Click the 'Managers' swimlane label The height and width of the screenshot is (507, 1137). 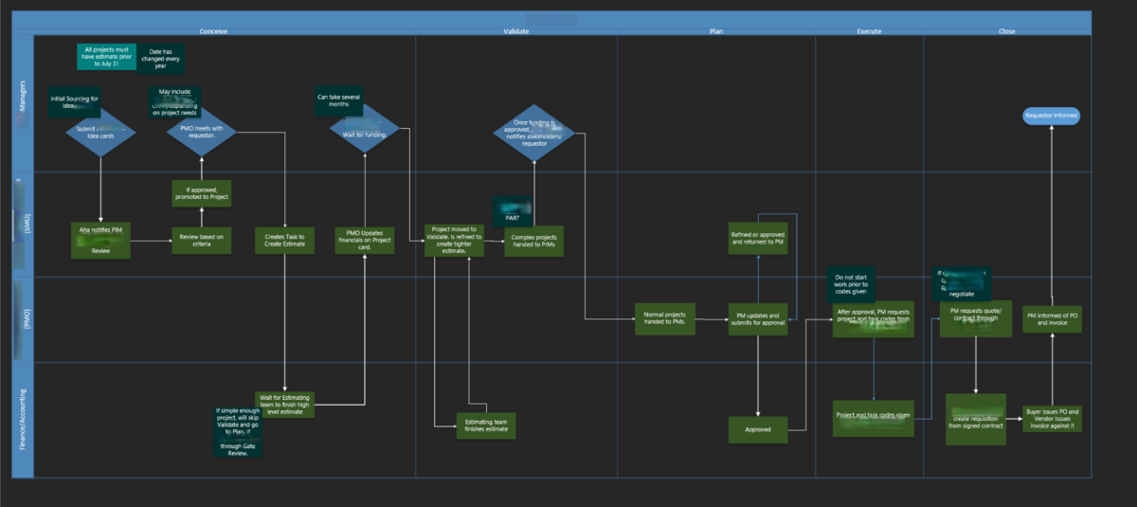23,104
